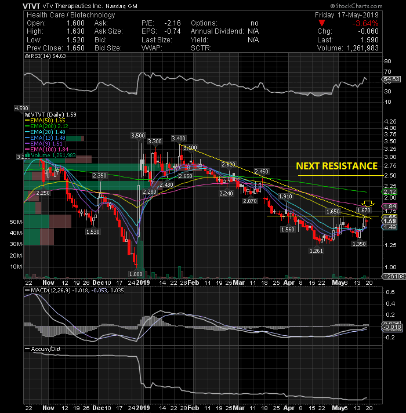Screen dimensions: 406x413
Task: Click the Low price 1.520
Action: click(x=75, y=40)
